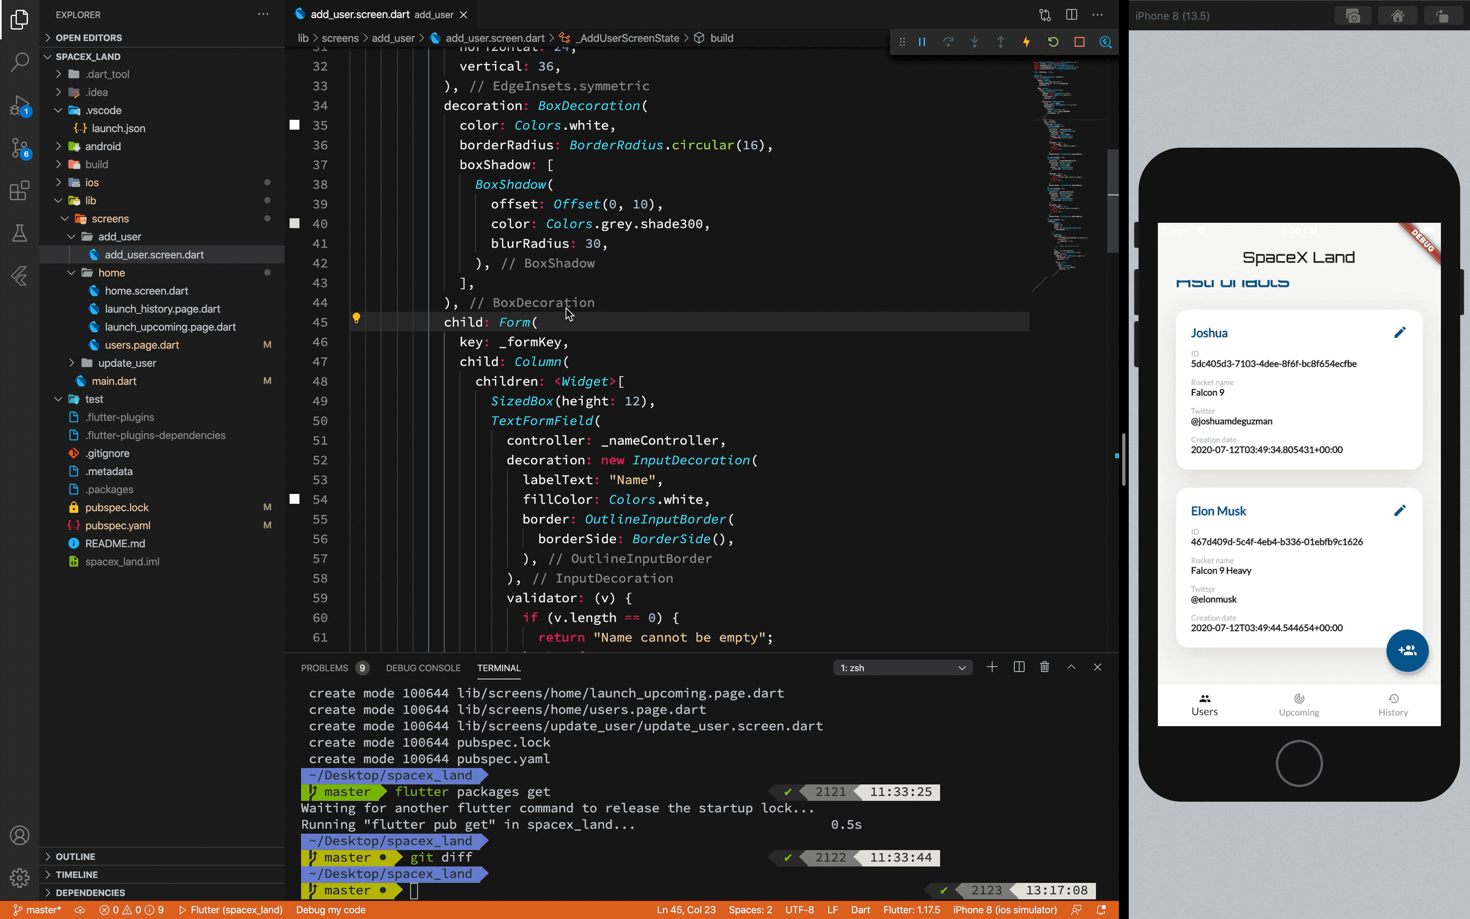The width and height of the screenshot is (1470, 919).
Task: Pause the debug session
Action: coord(922,42)
